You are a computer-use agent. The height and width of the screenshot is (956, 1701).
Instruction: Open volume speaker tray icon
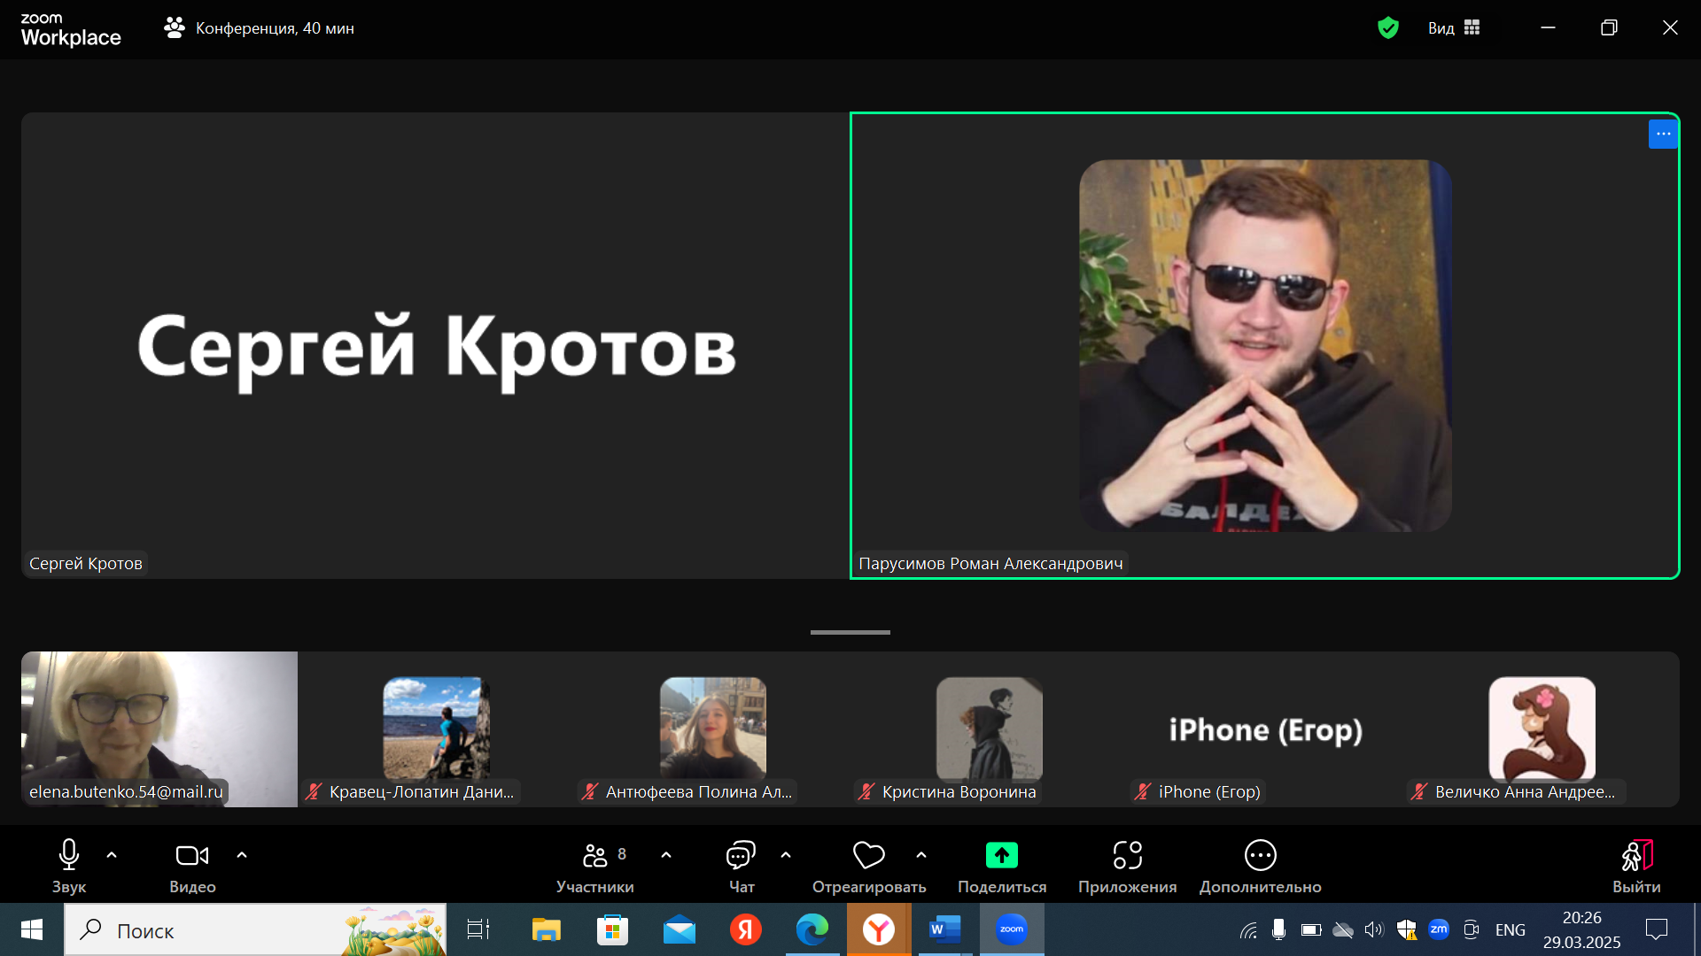tap(1374, 929)
